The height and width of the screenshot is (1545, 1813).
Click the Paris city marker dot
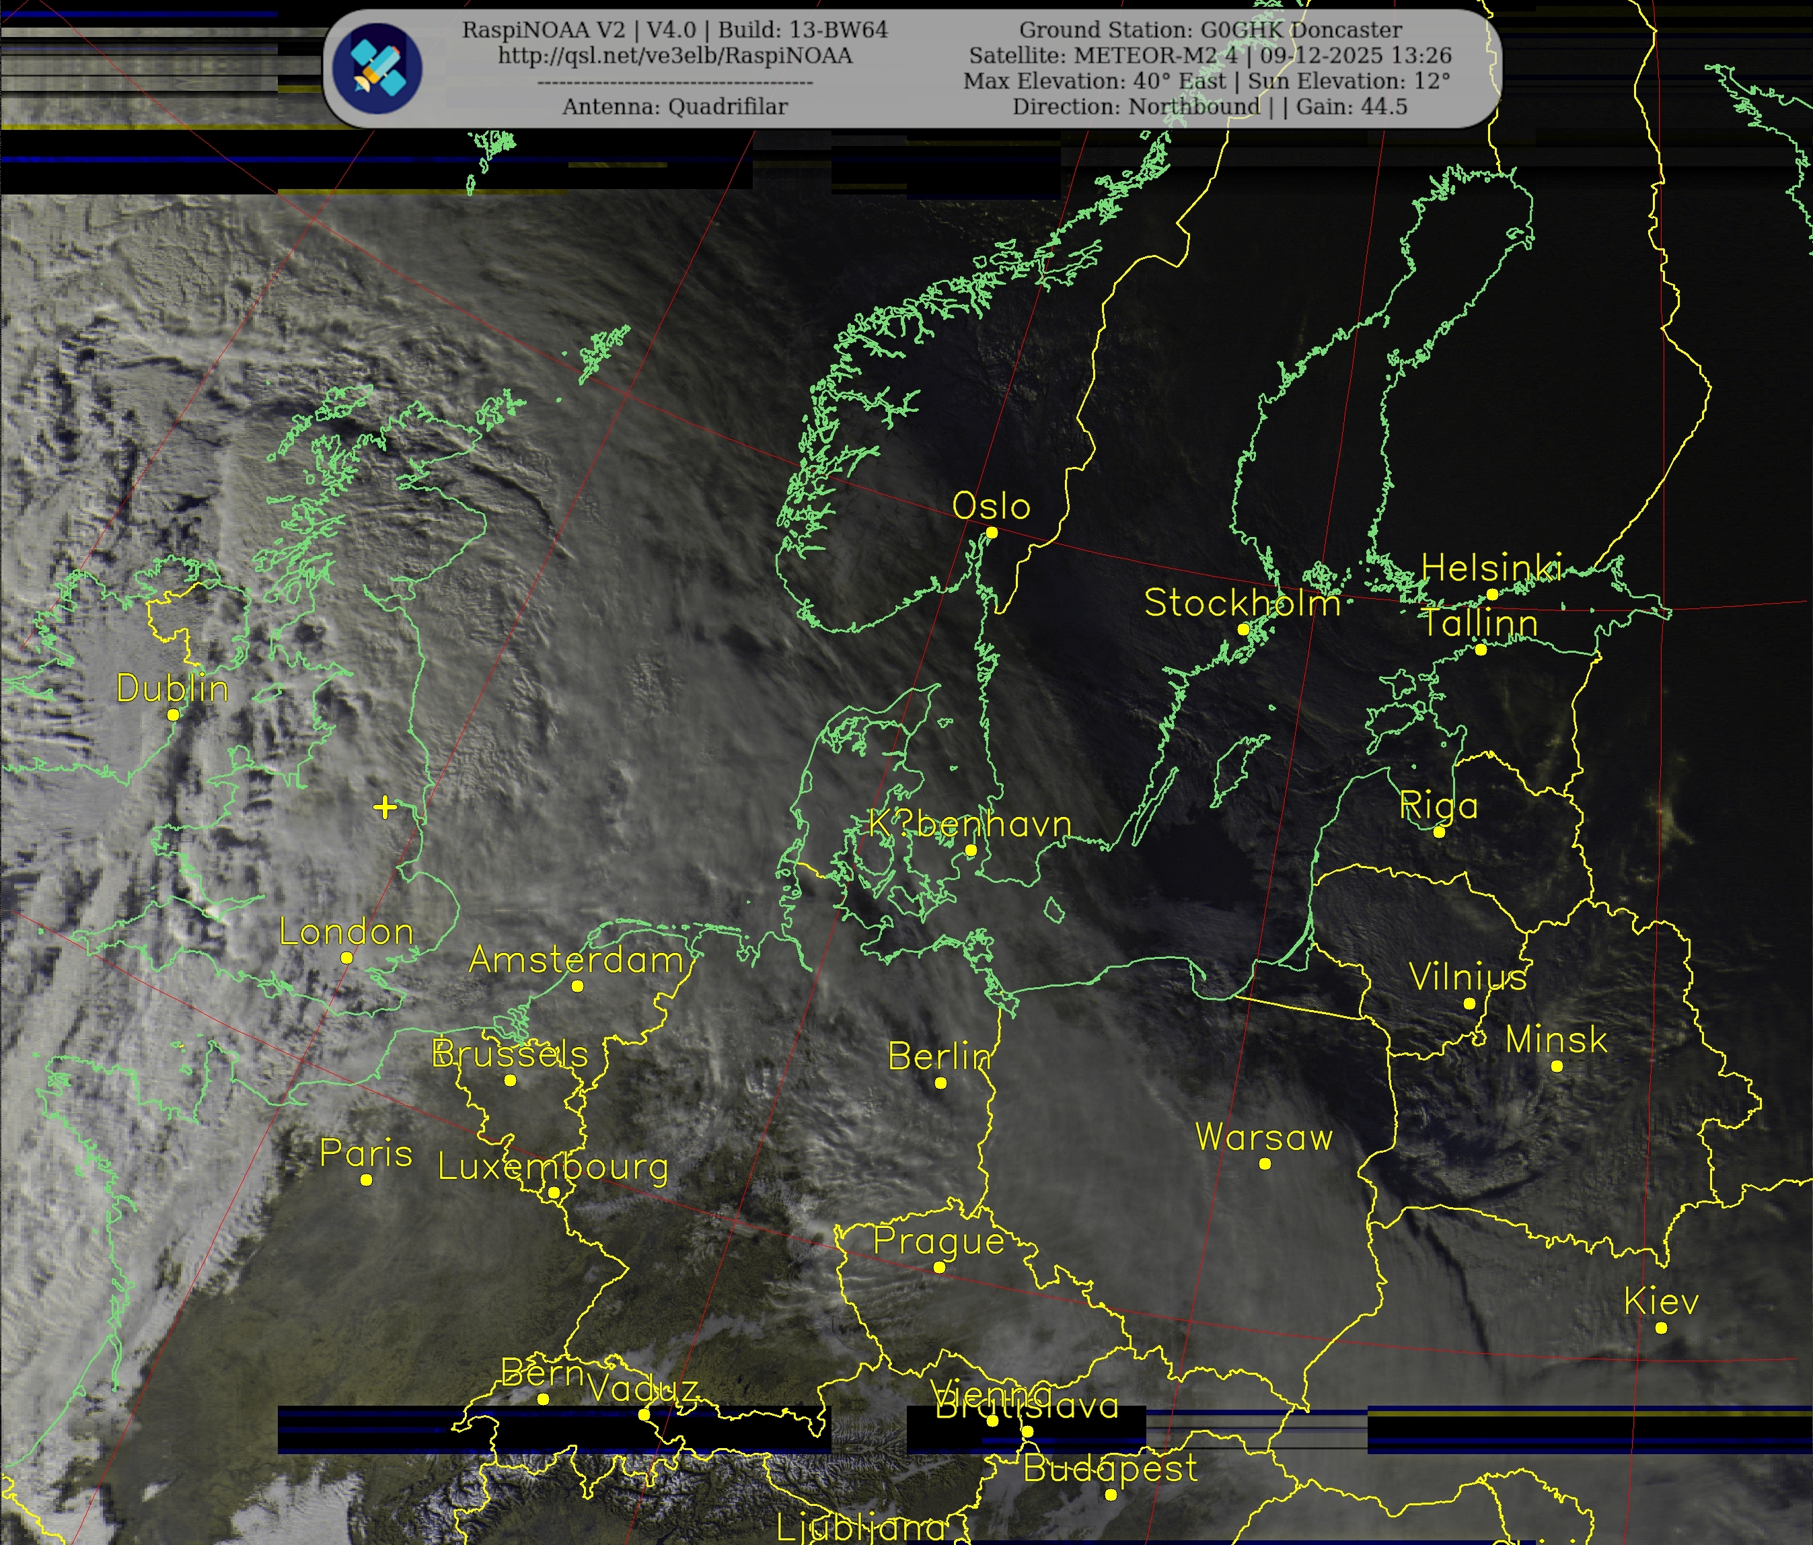tap(366, 1180)
